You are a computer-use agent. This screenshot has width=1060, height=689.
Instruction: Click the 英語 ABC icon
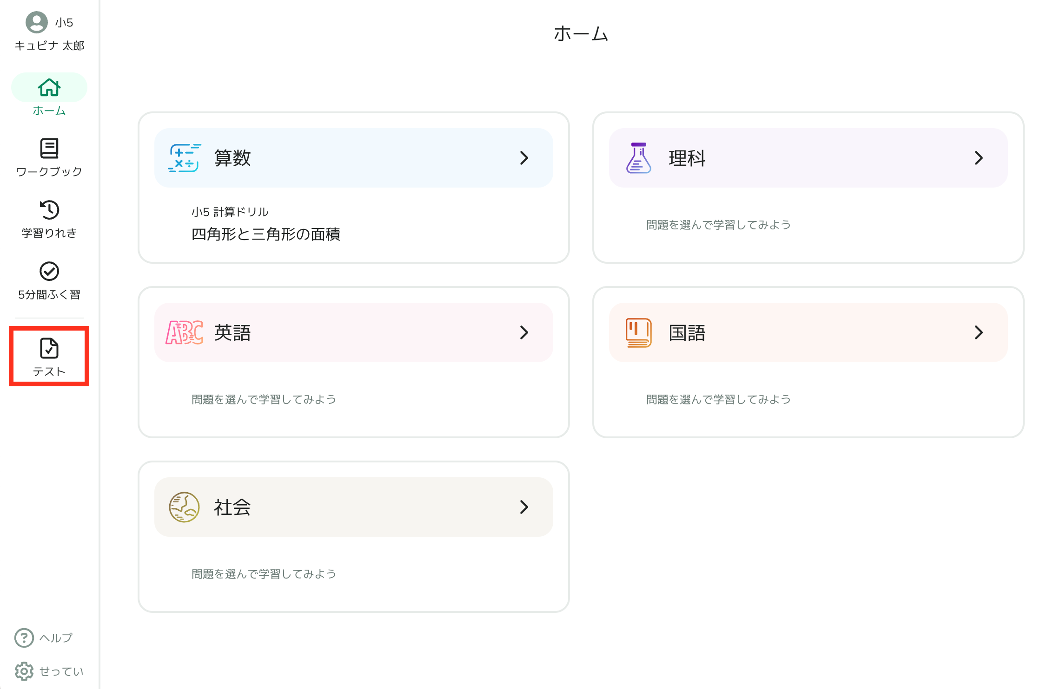click(x=184, y=332)
